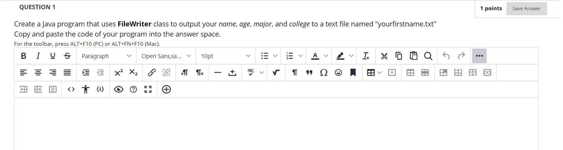Open the Paragraph format dropdown
Screen dimensions: 563x150
pyautogui.click(x=106, y=56)
